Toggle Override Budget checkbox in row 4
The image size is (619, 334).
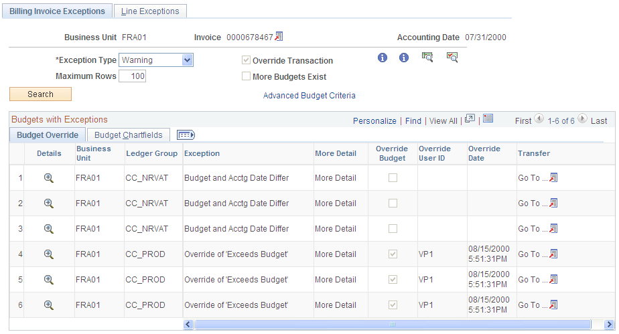pyautogui.click(x=393, y=254)
